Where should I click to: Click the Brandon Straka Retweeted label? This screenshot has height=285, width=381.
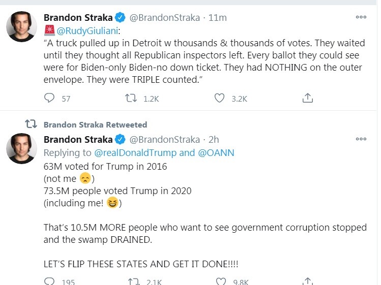tap(95, 124)
